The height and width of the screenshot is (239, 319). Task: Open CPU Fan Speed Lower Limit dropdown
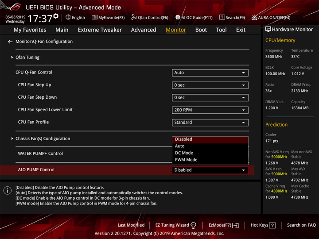pyautogui.click(x=210, y=110)
